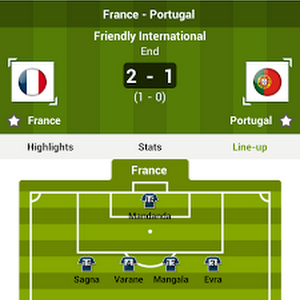
Task: Click the Portugal team name label
Action: point(251,121)
